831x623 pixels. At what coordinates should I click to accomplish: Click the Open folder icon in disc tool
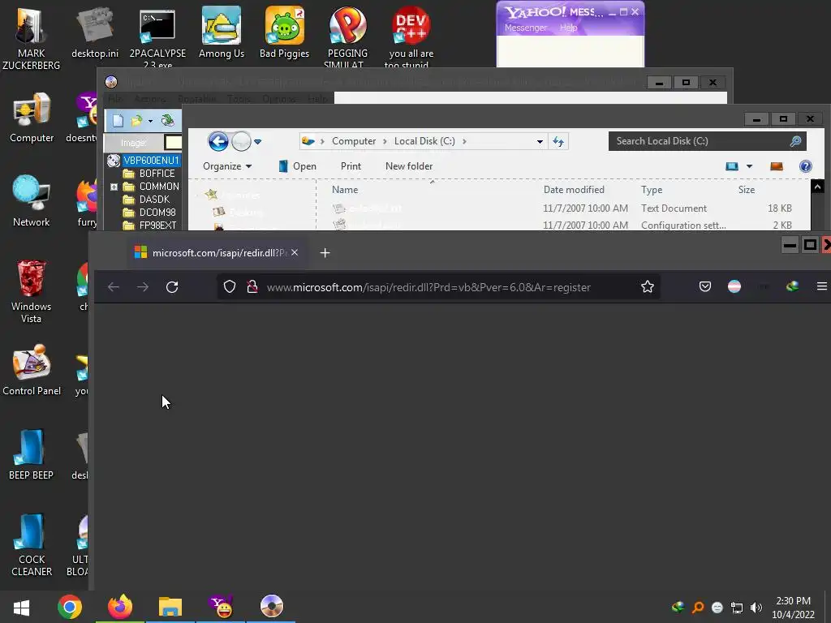tap(136, 121)
